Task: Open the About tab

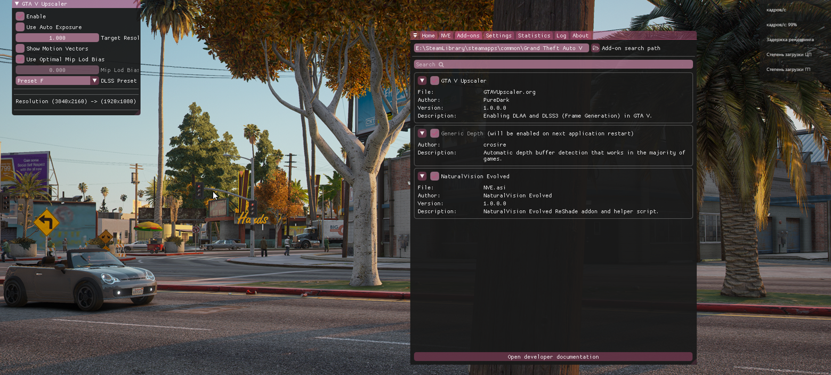Action: [580, 36]
